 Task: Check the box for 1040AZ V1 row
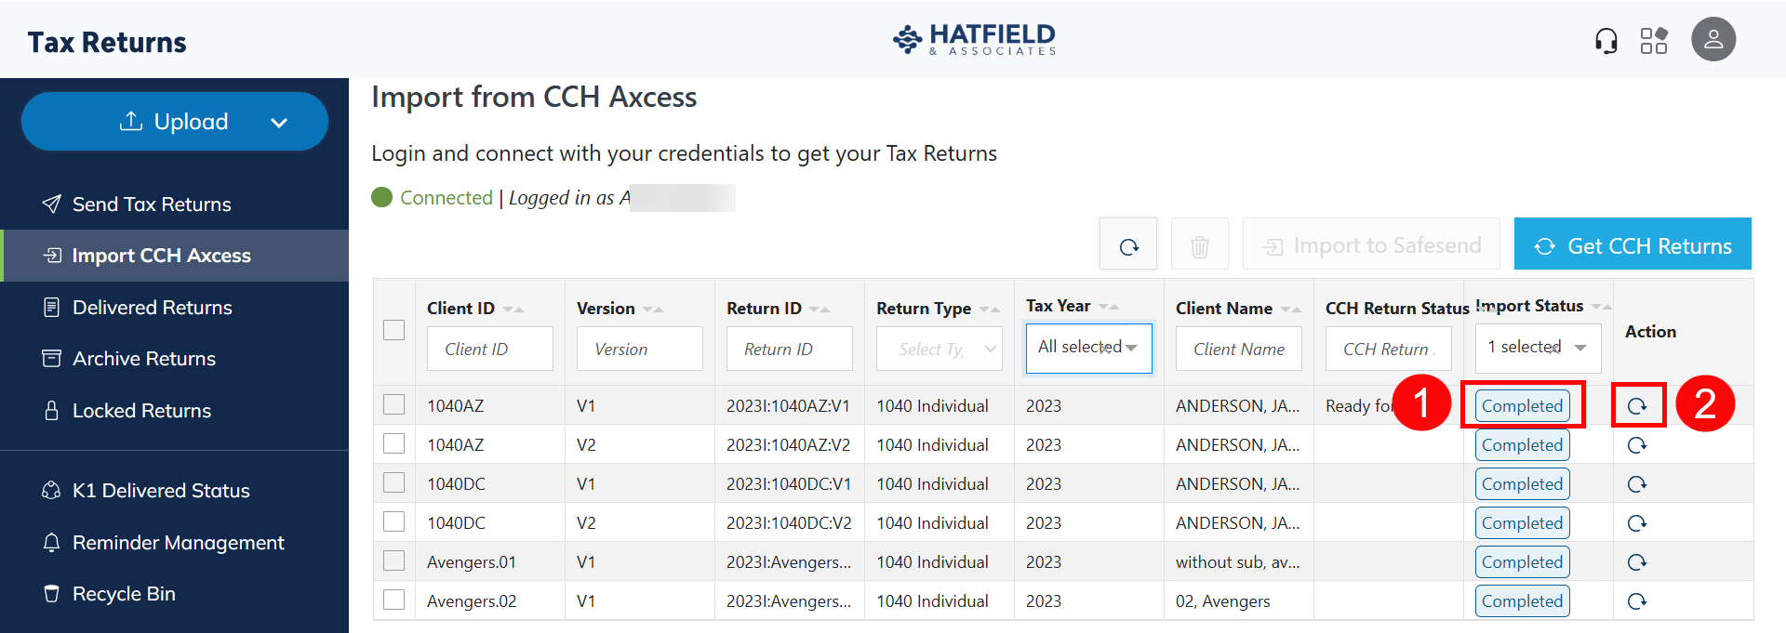click(x=394, y=405)
